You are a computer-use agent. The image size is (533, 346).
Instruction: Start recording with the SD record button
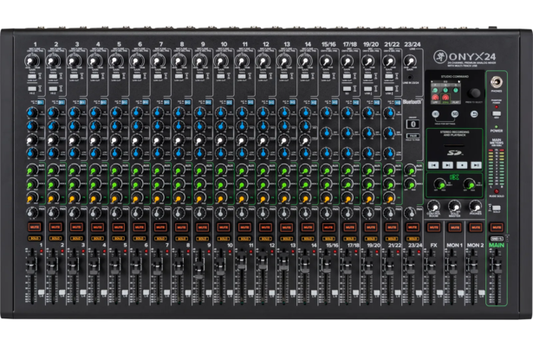click(462, 165)
